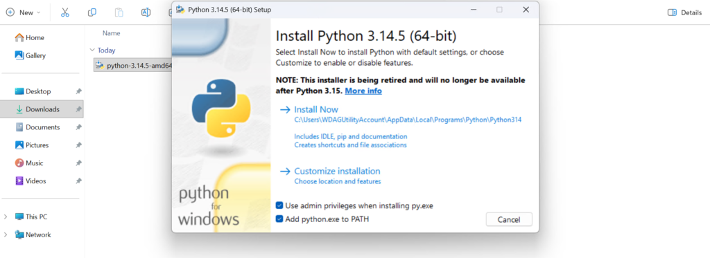Image resolution: width=710 pixels, height=258 pixels.
Task: Close the Python setup window
Action: 526,10
